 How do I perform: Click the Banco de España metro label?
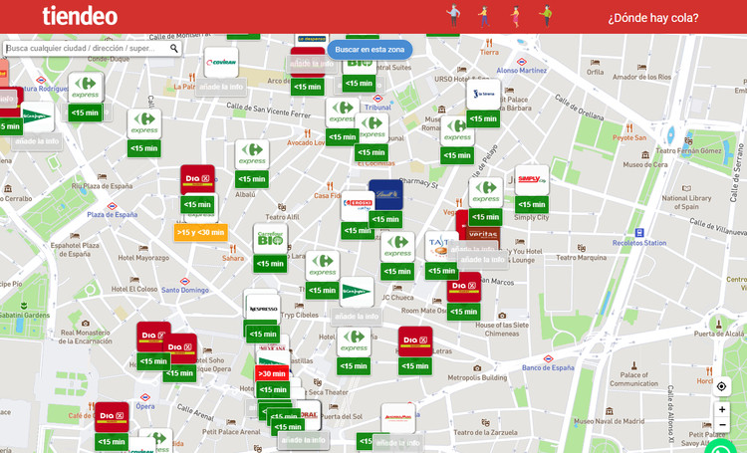(x=548, y=367)
